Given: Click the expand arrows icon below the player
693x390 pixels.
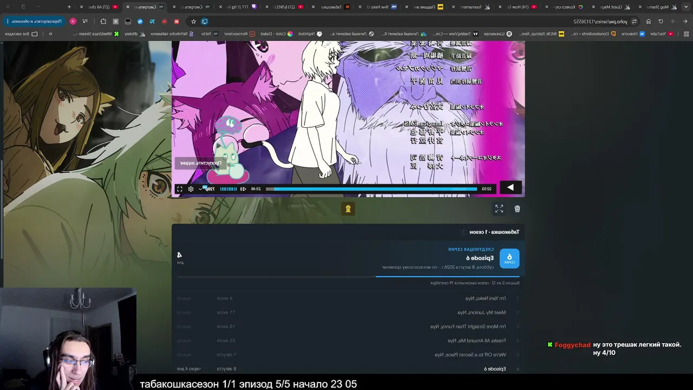Looking at the screenshot, I should (499, 209).
